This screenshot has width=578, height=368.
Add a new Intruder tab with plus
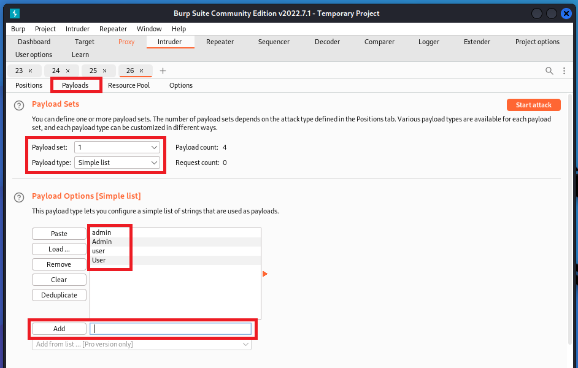(163, 71)
